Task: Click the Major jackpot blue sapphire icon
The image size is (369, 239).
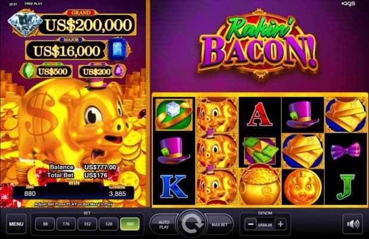Action: point(118,49)
